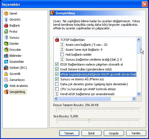Screen dimensions: 149x139
Task: Click the Sunucu server icon
Action: tap(6, 38)
